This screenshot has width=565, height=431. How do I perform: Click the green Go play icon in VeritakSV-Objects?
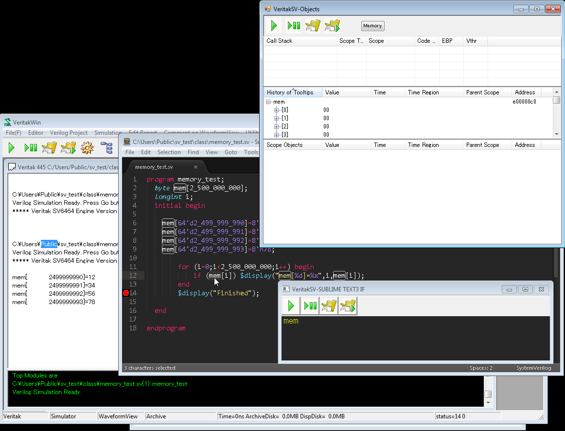(274, 26)
